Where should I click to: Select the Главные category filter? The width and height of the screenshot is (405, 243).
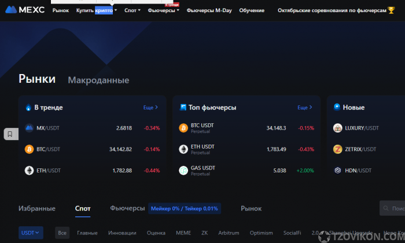point(87,233)
